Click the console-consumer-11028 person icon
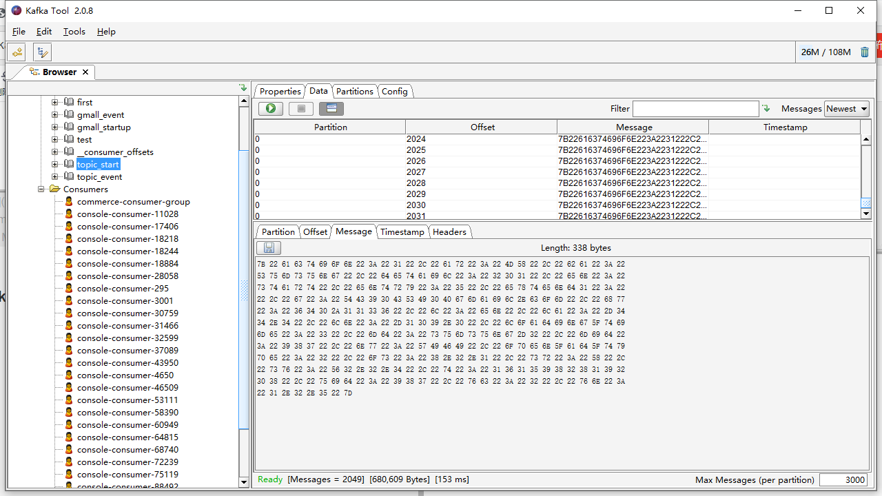The width and height of the screenshot is (882, 496). tap(68, 214)
